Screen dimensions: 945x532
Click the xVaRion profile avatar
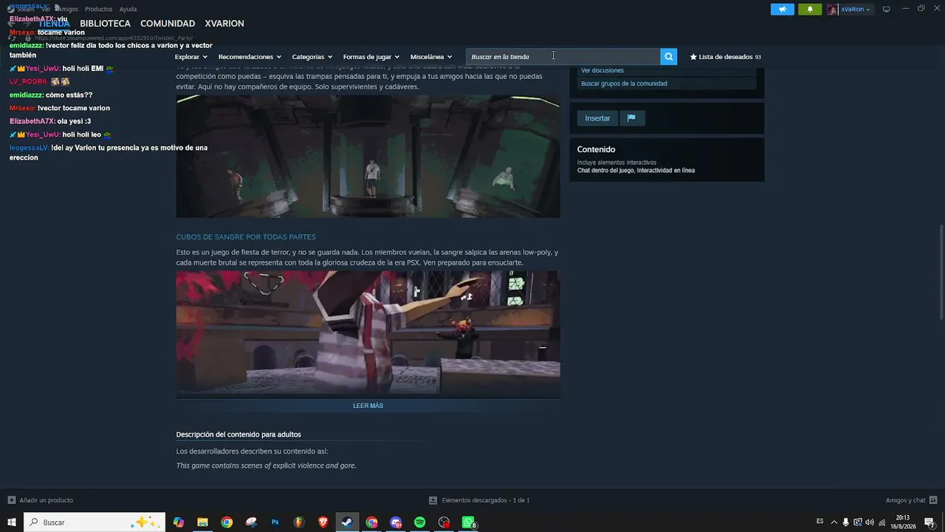click(x=833, y=9)
